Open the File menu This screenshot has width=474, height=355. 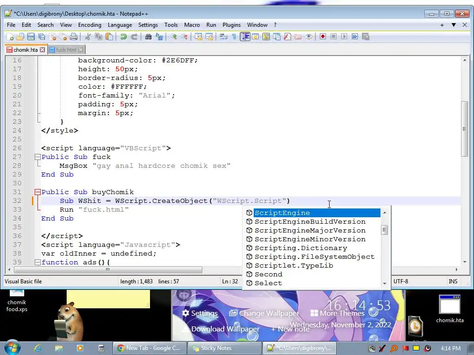click(x=11, y=25)
